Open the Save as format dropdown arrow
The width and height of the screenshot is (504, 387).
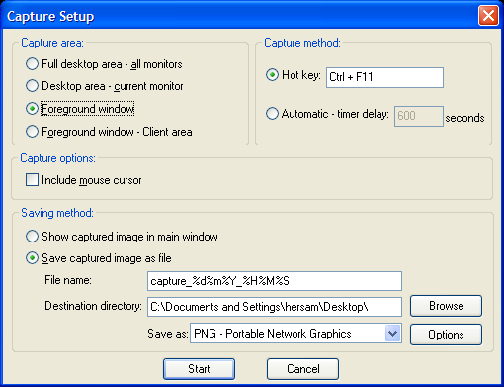pos(392,334)
